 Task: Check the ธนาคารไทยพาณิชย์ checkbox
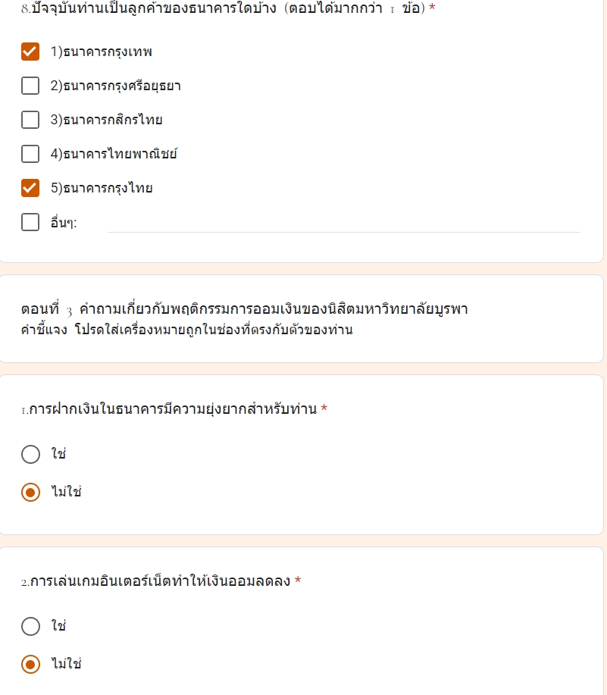click(x=30, y=154)
